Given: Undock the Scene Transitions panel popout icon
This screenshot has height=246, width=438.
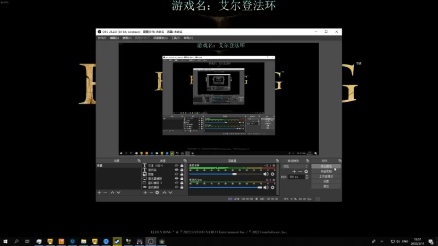Looking at the screenshot, I should click(x=308, y=161).
